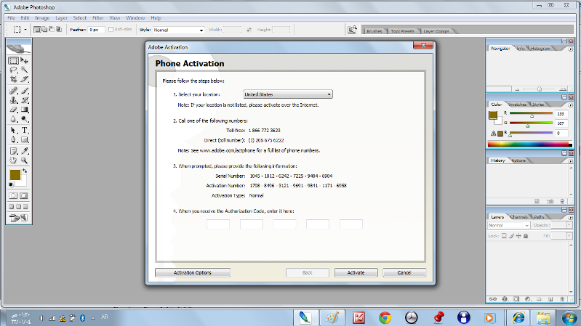Viewport: 581px width, 326px height.
Task: Select the Crop tool
Action: pyautogui.click(x=13, y=80)
